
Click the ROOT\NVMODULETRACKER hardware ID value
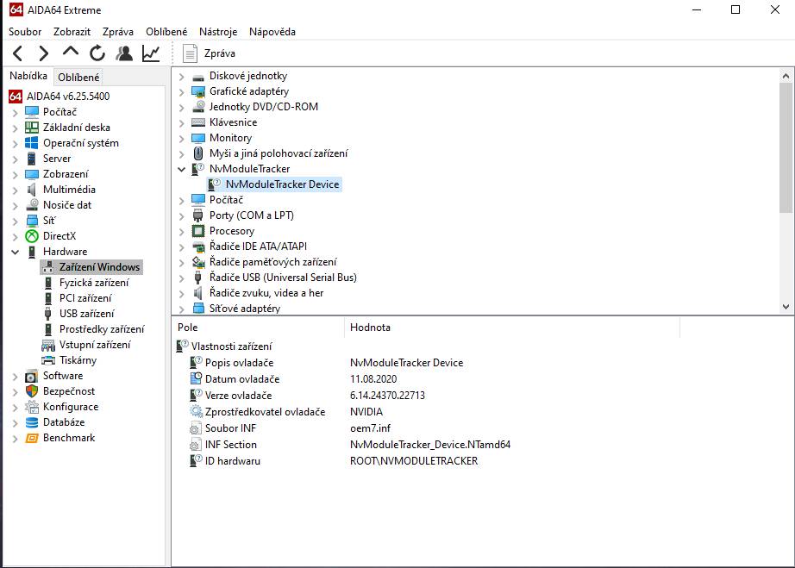tap(414, 461)
